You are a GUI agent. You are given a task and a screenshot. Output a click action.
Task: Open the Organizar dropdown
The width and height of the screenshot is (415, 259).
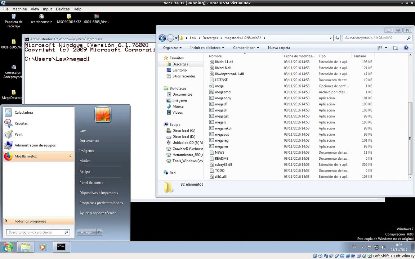tap(172, 48)
